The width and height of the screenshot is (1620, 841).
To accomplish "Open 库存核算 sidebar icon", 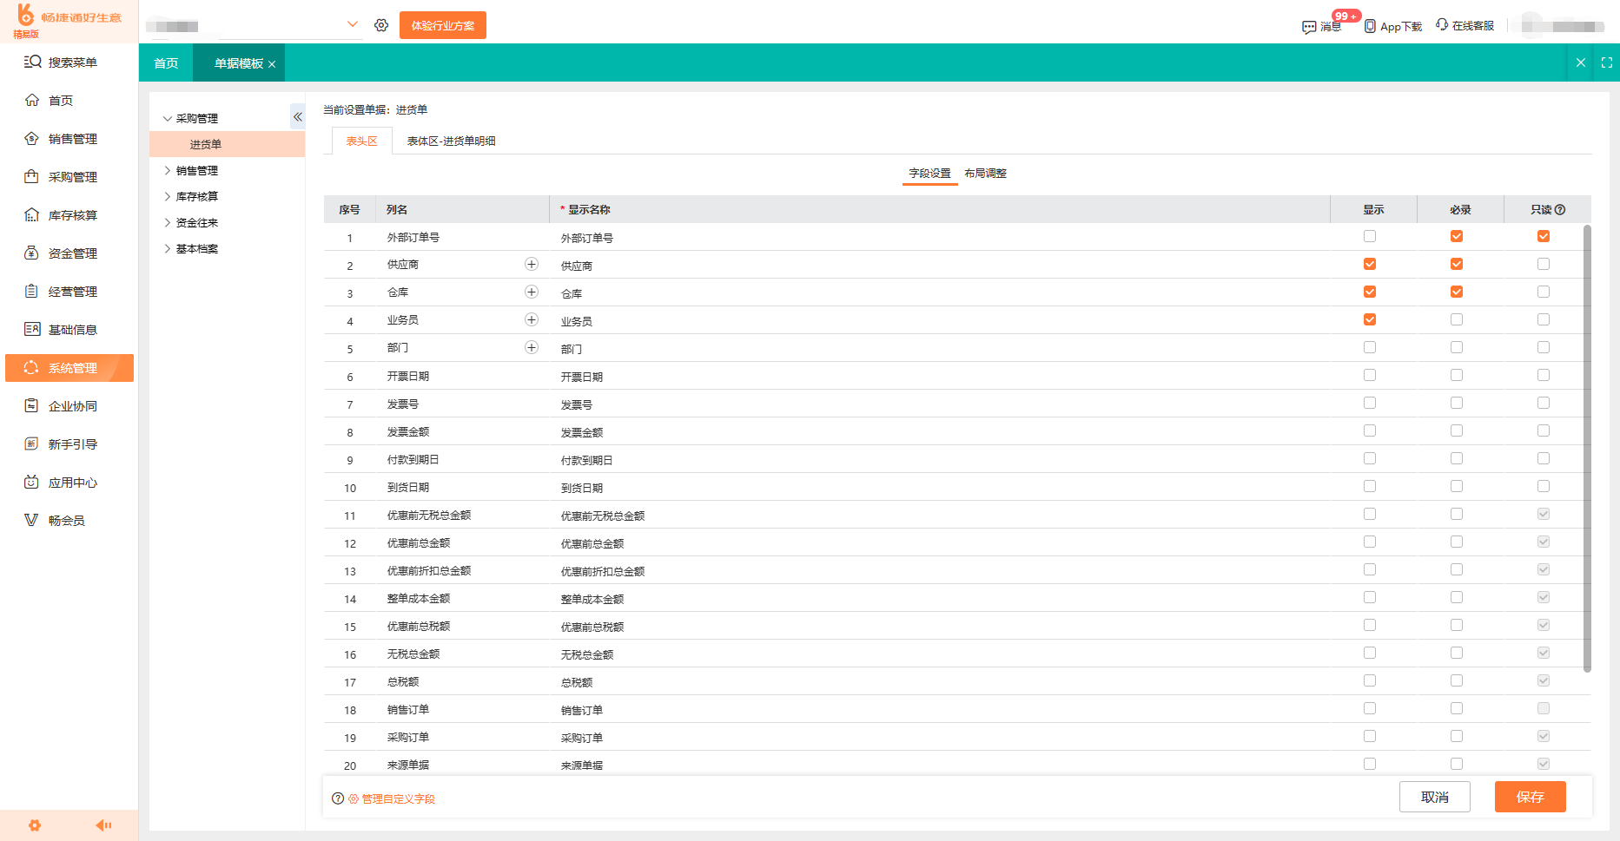I will (x=32, y=214).
